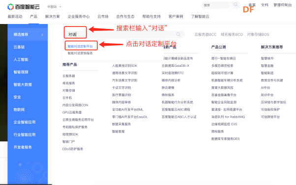This screenshot has height=185, width=296.
Task: Click the 云服务器BCC quick link
Action: pos(206,34)
